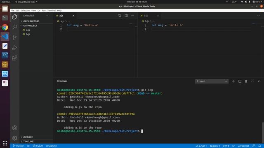Open the Accounts menu icon
Screen dimensions: 264x148
pos(15,128)
